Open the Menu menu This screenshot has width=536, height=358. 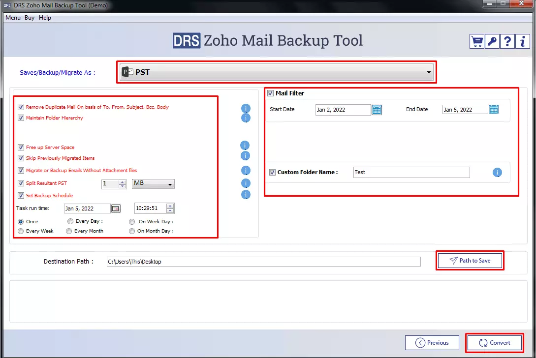pos(13,18)
